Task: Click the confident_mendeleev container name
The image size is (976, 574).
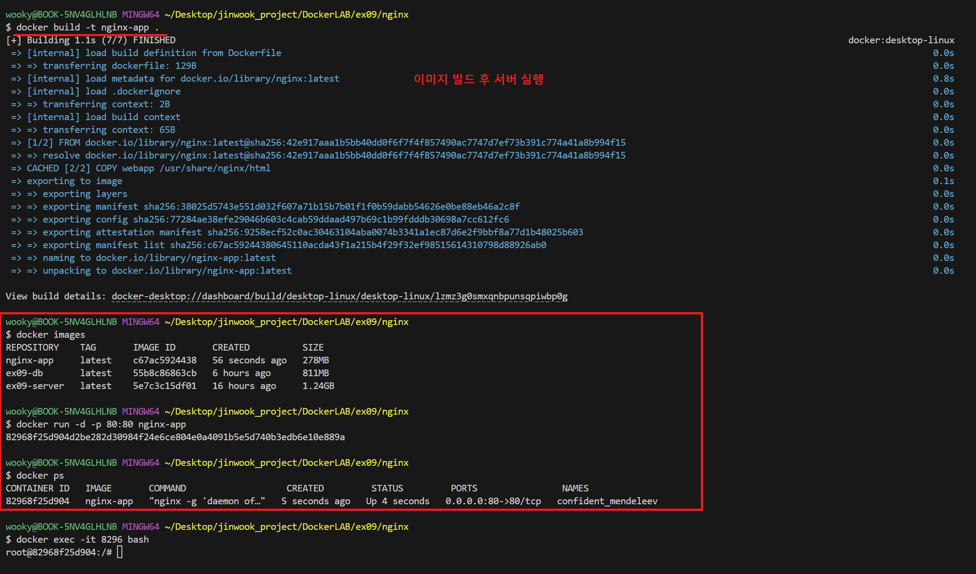Action: coord(607,501)
